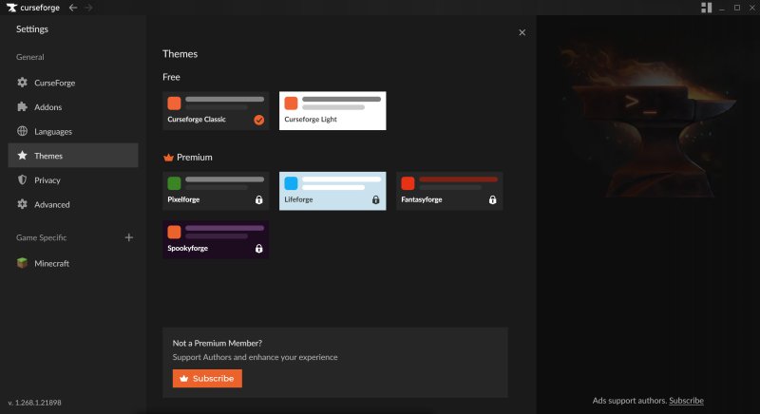Click the 'Game Specific' heading

(41, 237)
